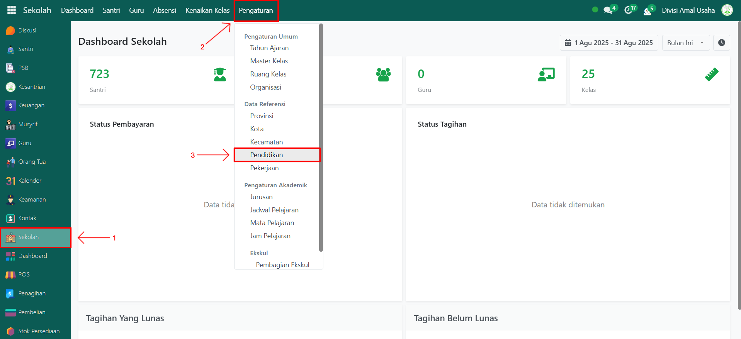
Task: Open the apps grid menu icon
Action: 12,10
